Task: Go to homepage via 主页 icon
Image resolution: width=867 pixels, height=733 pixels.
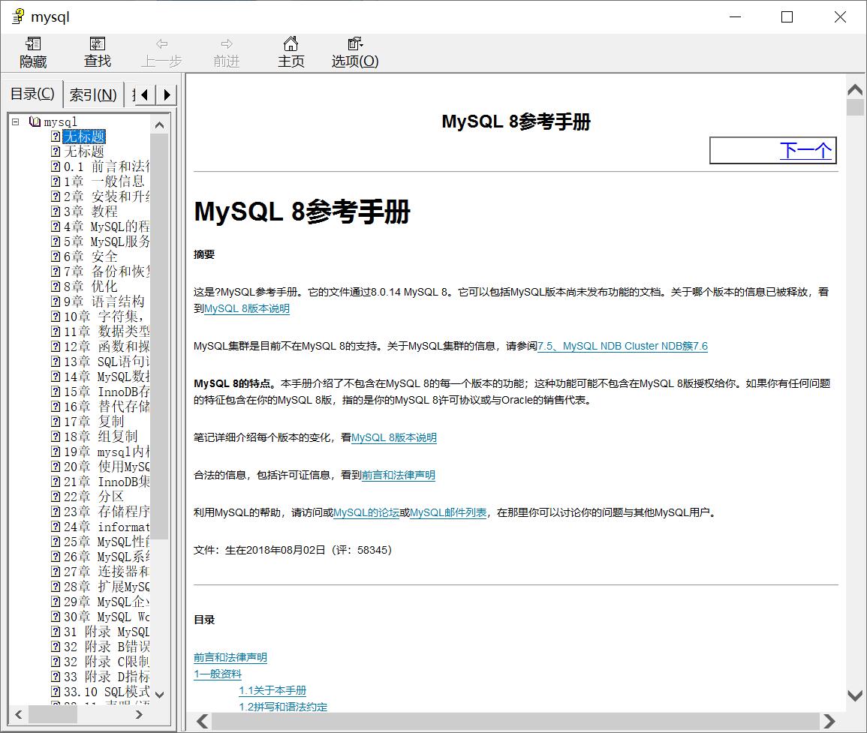Action: pos(291,51)
